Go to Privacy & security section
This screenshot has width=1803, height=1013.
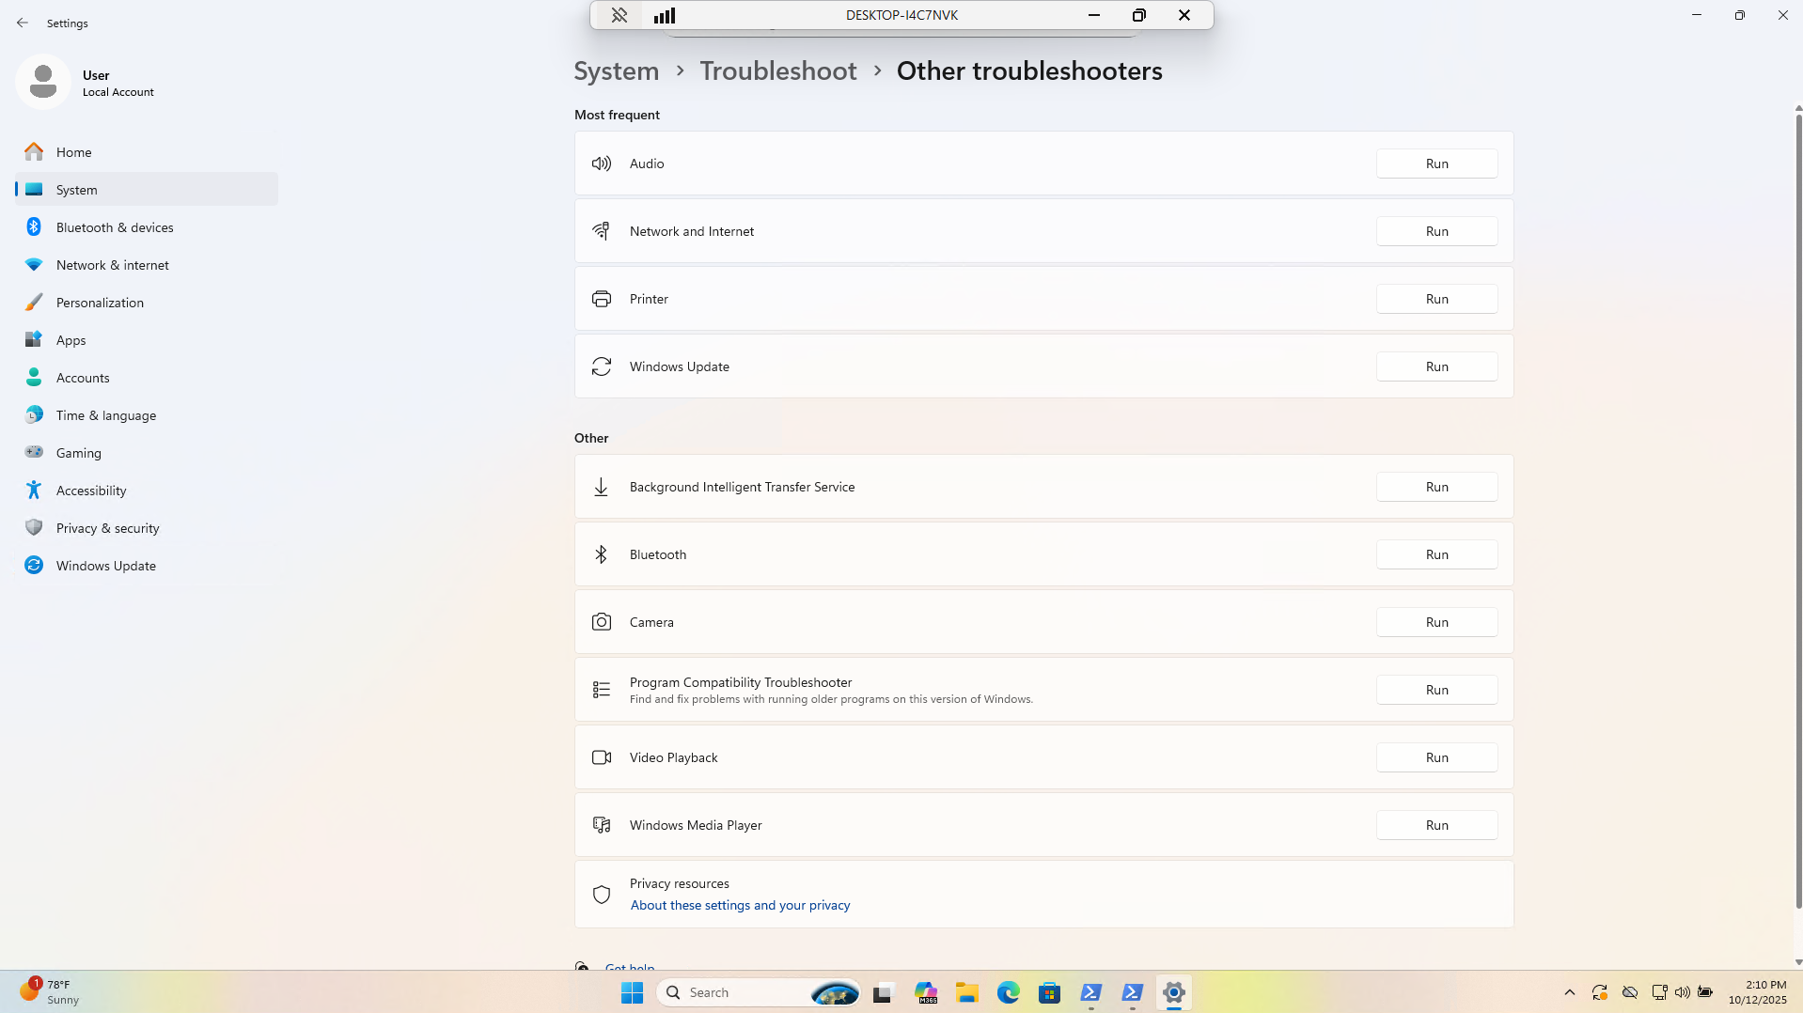point(107,528)
